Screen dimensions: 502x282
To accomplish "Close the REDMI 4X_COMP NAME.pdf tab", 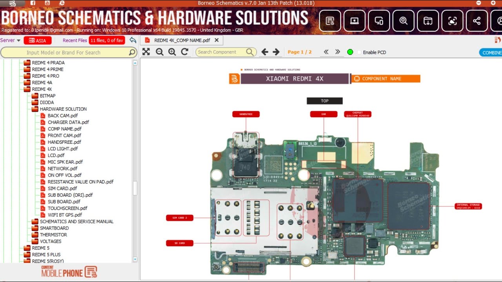I will click(x=216, y=40).
